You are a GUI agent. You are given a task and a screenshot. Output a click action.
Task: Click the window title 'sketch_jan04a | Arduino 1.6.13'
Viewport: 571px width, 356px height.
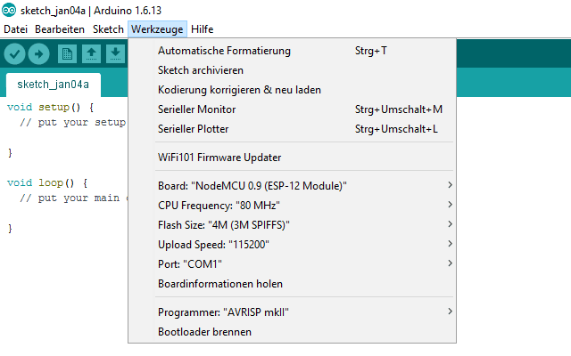pyautogui.click(x=91, y=11)
